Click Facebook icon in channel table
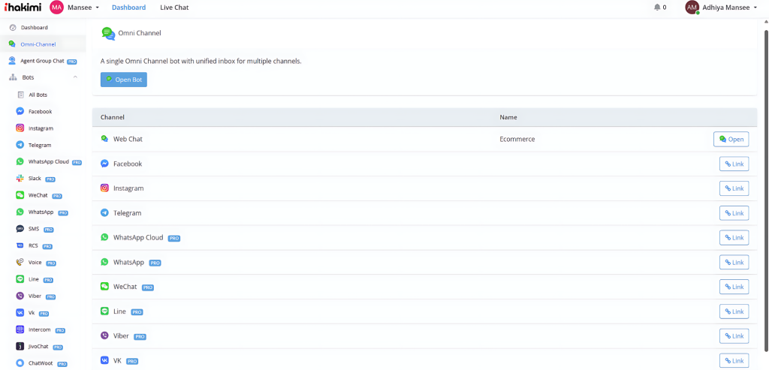The width and height of the screenshot is (769, 370). point(104,164)
